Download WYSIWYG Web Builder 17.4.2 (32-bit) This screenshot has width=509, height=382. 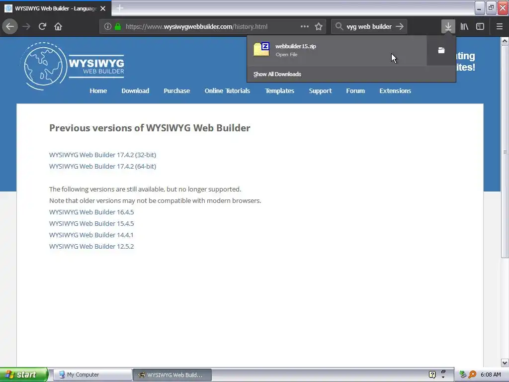point(102,155)
